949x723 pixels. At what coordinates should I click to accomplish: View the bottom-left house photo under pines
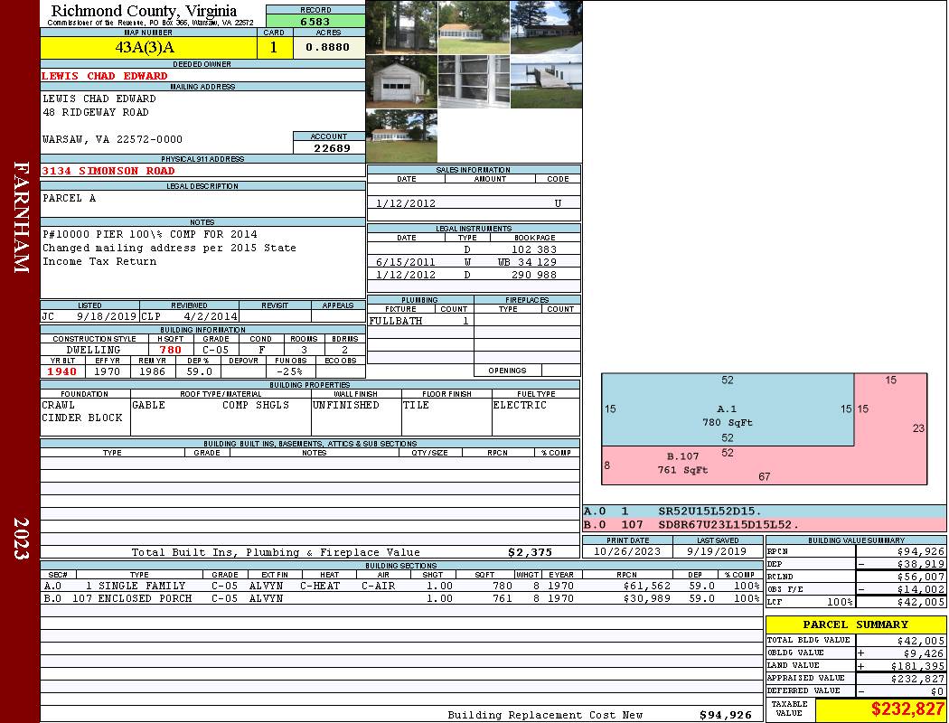tap(401, 136)
